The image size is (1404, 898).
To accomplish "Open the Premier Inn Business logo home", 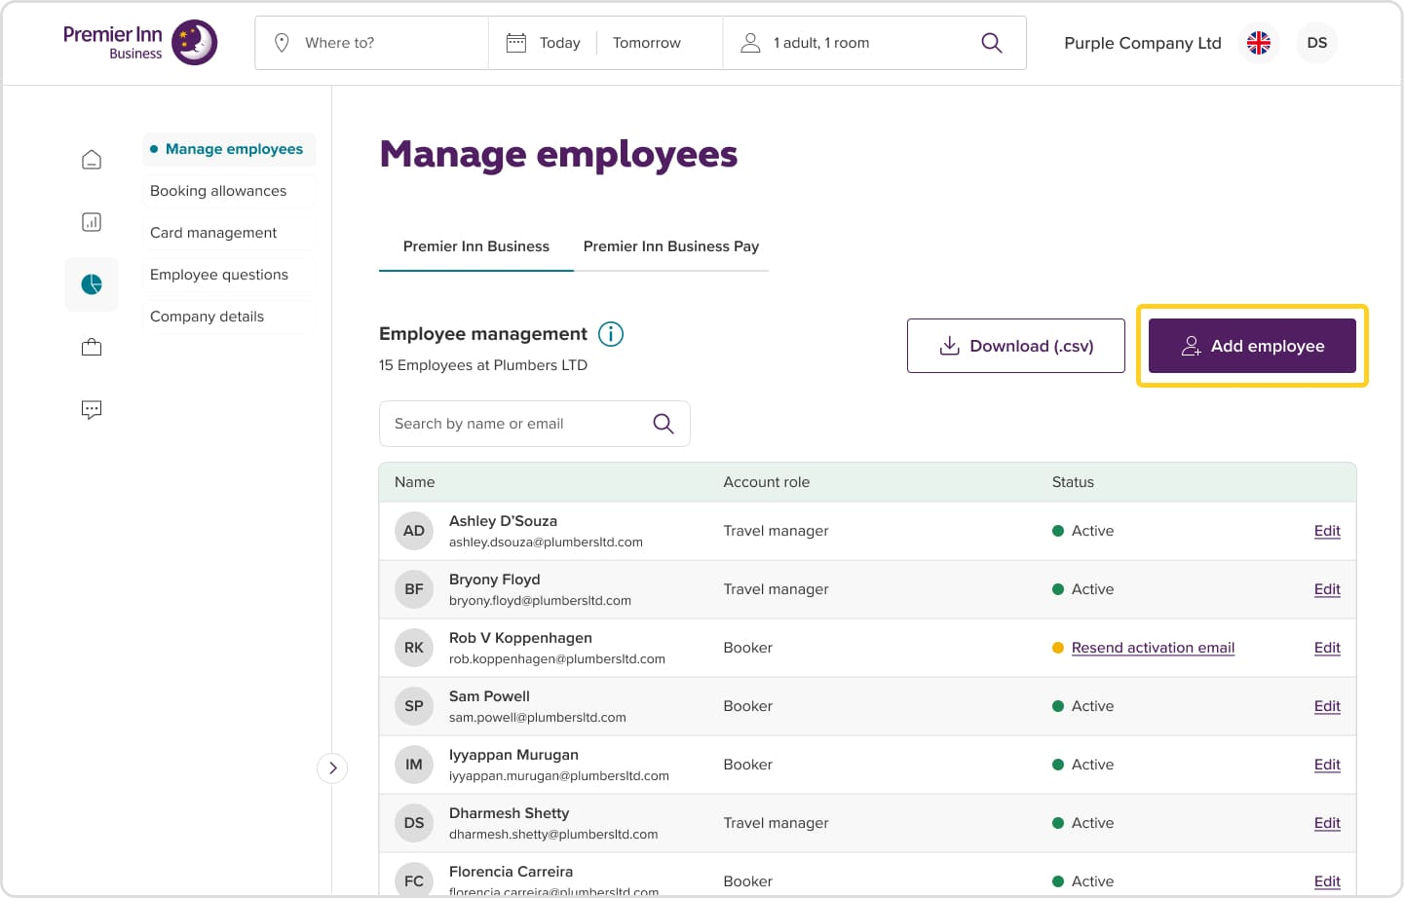I will coord(140,43).
